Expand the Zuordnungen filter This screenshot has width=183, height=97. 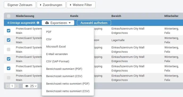point(51,5)
